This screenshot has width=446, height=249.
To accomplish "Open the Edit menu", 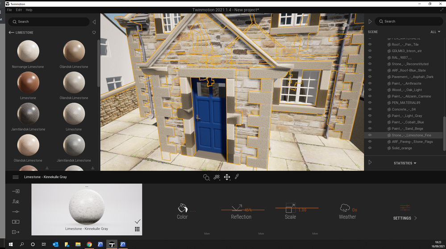I will [x=19, y=10].
